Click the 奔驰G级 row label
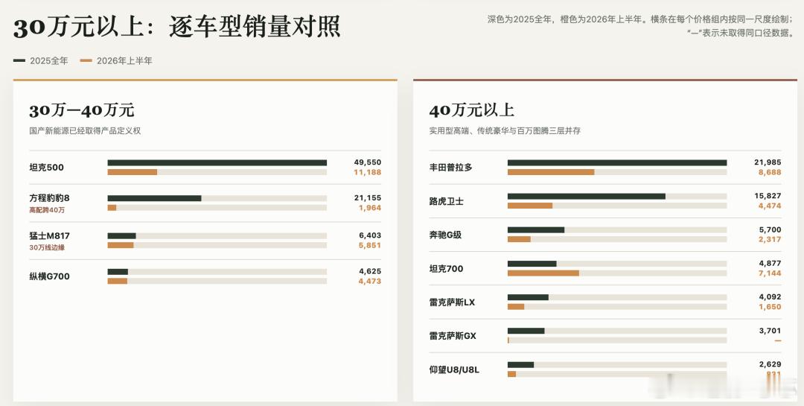This screenshot has width=804, height=406. (446, 235)
